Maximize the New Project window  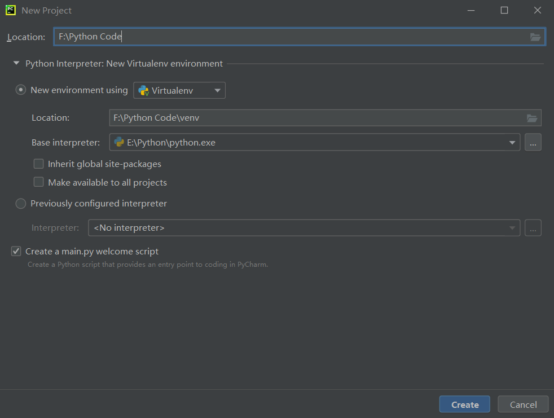click(x=504, y=10)
